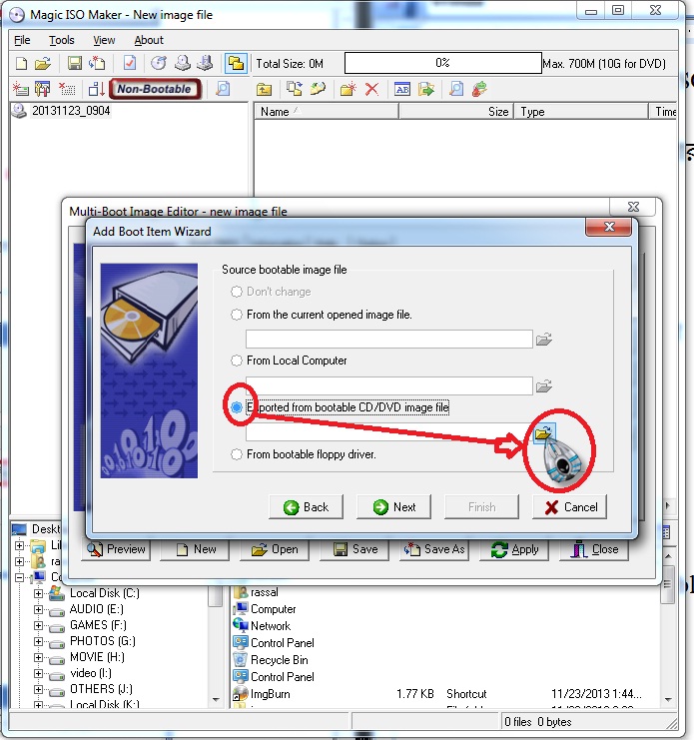694x740 pixels.
Task: Click the file browser scrollbar down arrow
Action: point(668,699)
